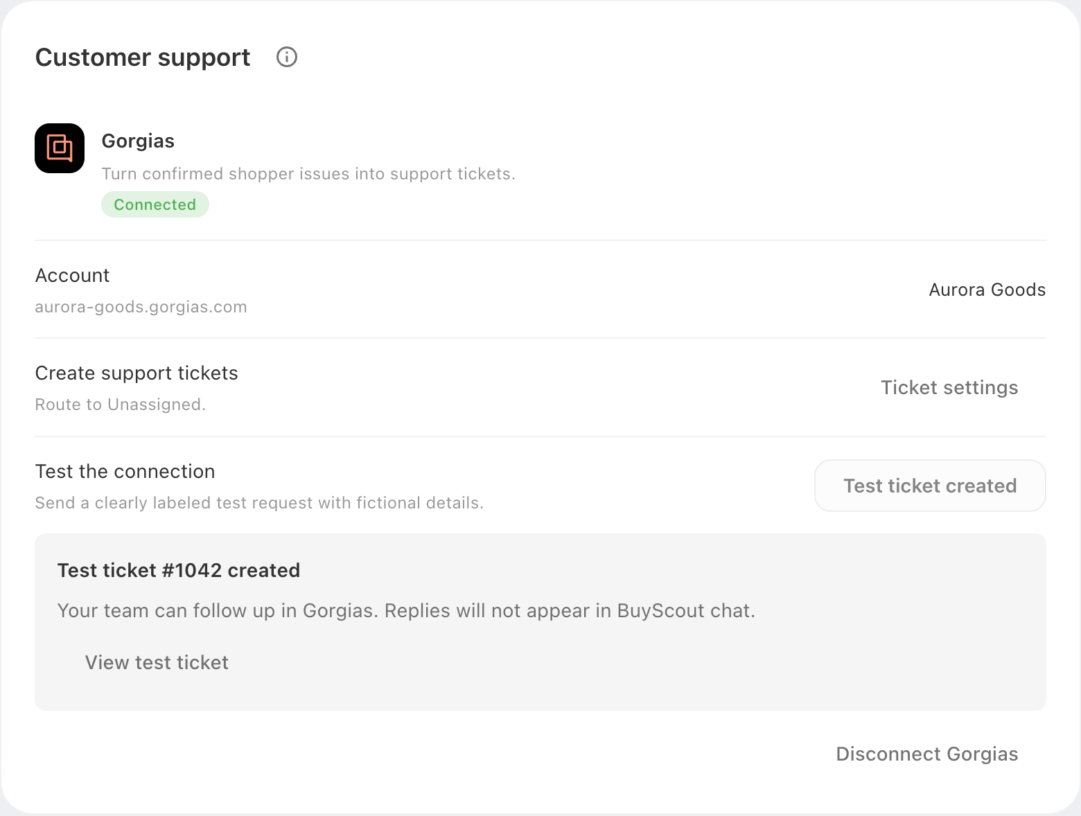1081x816 pixels.
Task: Click the Gorgias integration title
Action: [138, 141]
